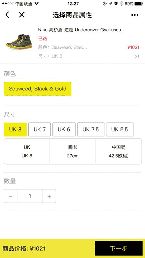
Task: Pick size UK 5.5
Action: (119, 129)
